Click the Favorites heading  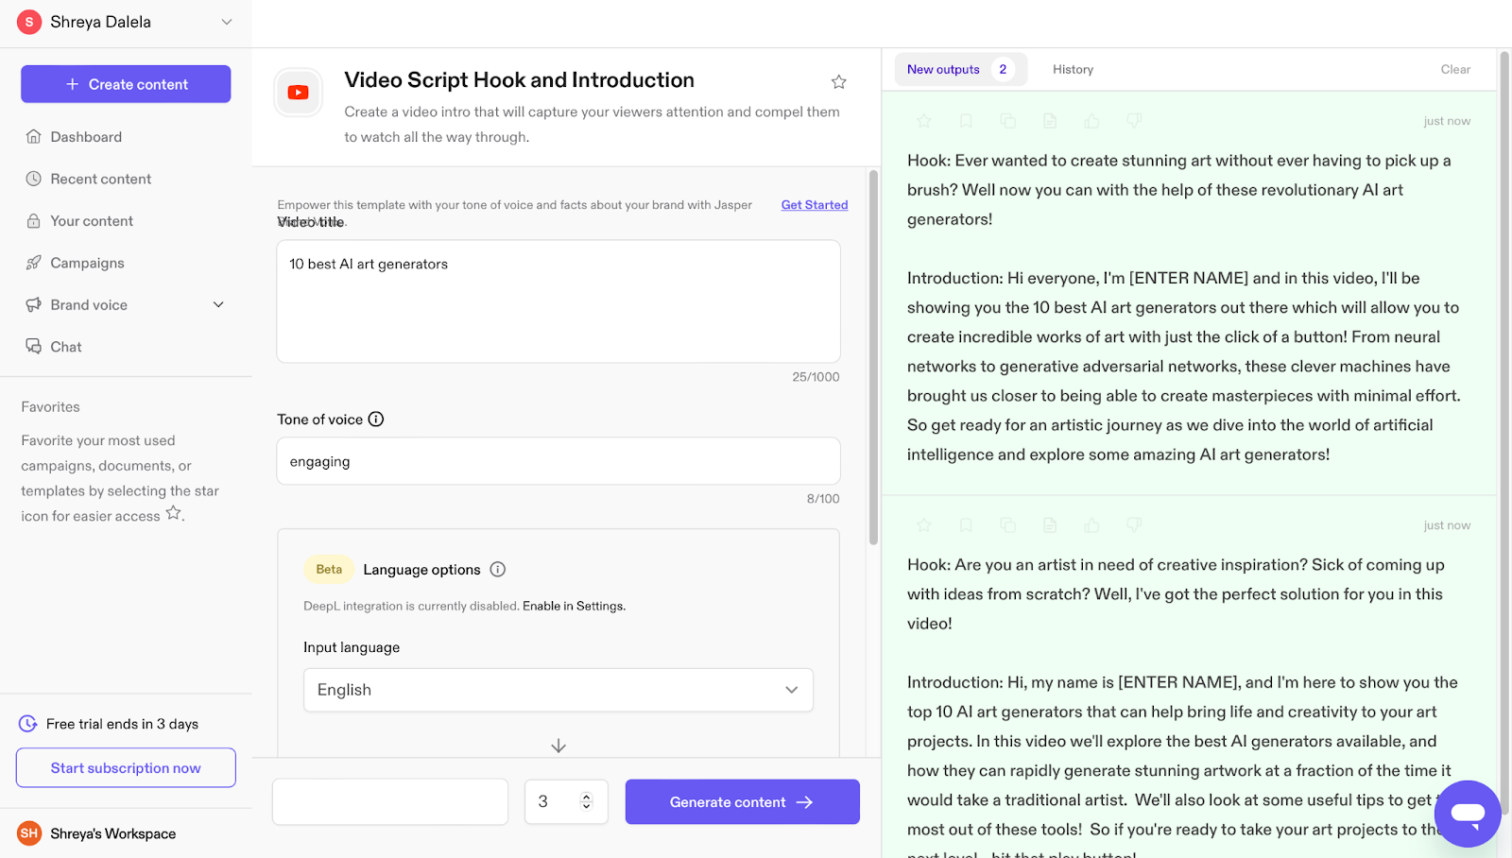click(x=50, y=407)
